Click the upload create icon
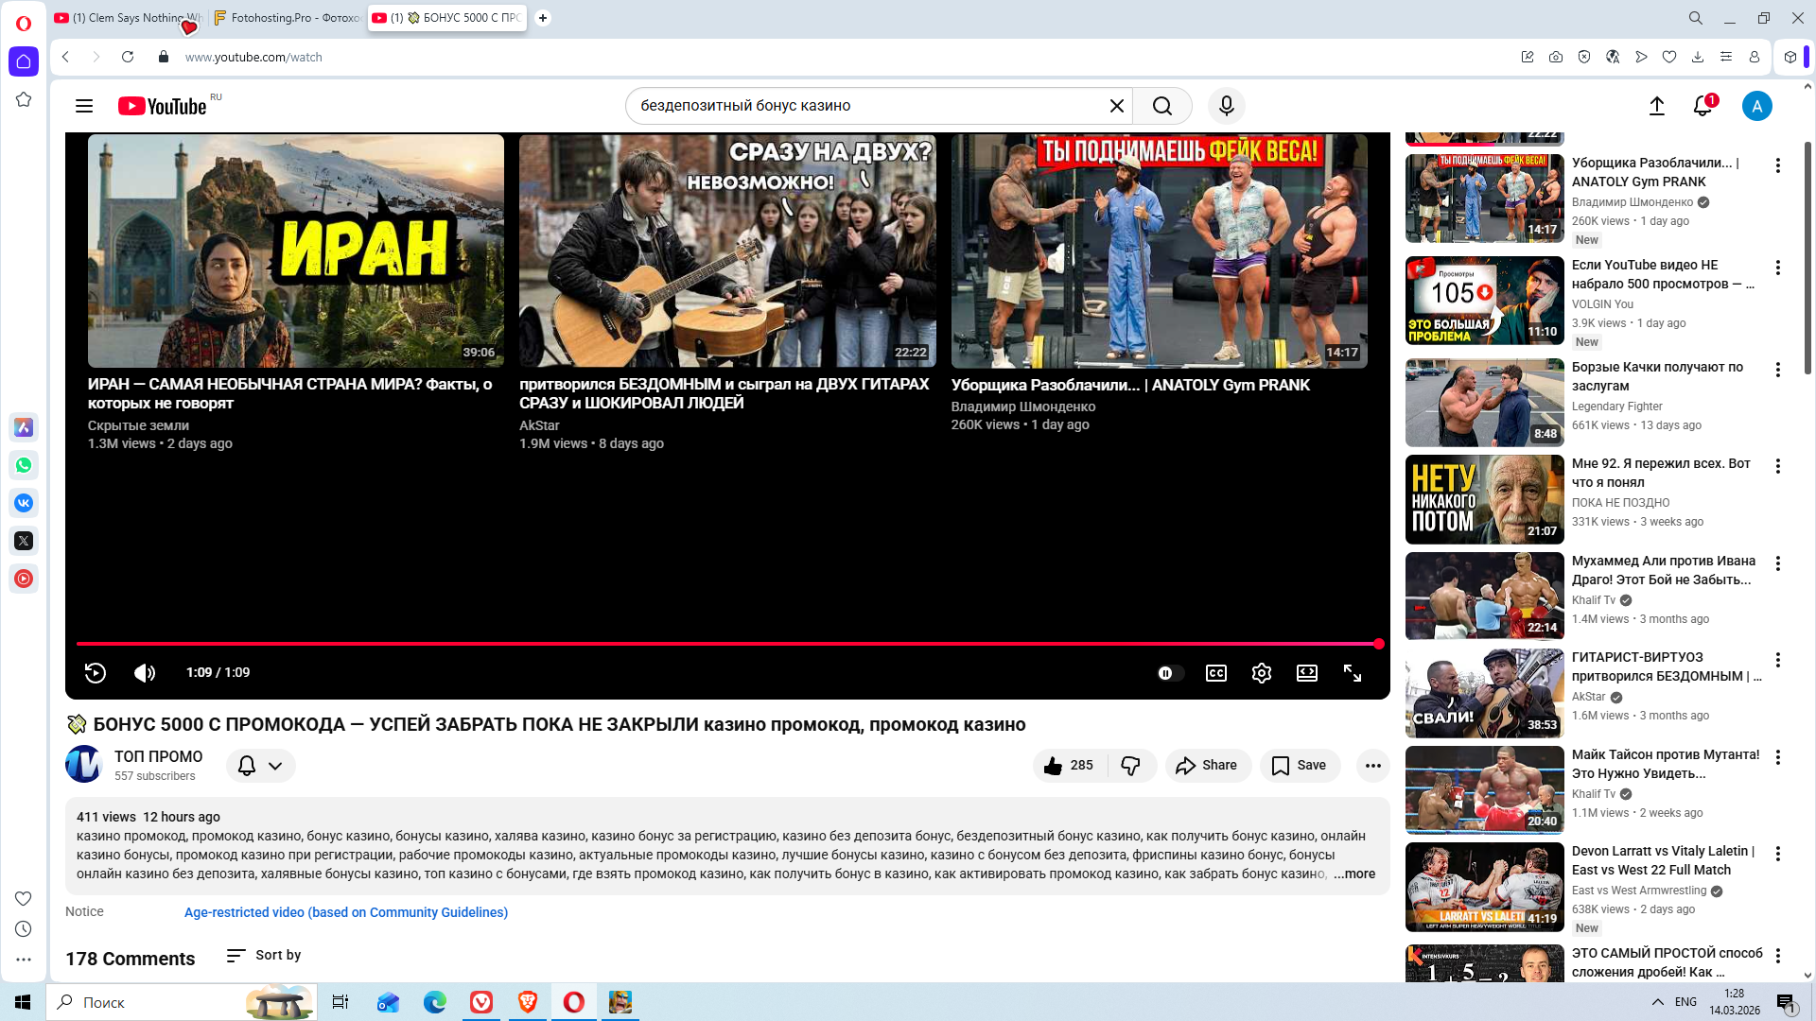Image resolution: width=1816 pixels, height=1021 pixels. coord(1656,106)
